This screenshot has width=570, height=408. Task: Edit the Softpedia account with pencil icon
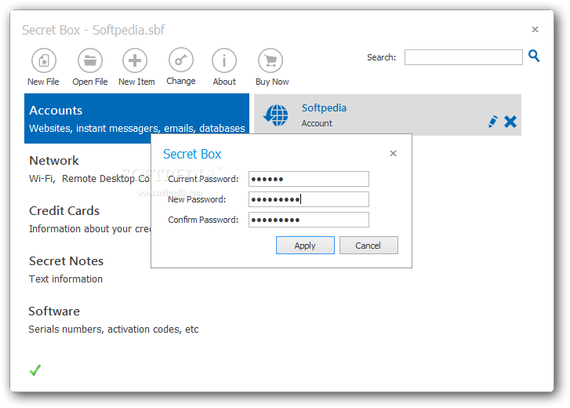click(x=492, y=122)
